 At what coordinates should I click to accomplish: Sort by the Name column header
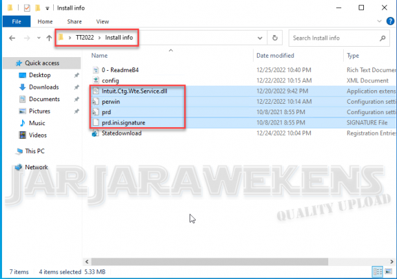(99, 55)
